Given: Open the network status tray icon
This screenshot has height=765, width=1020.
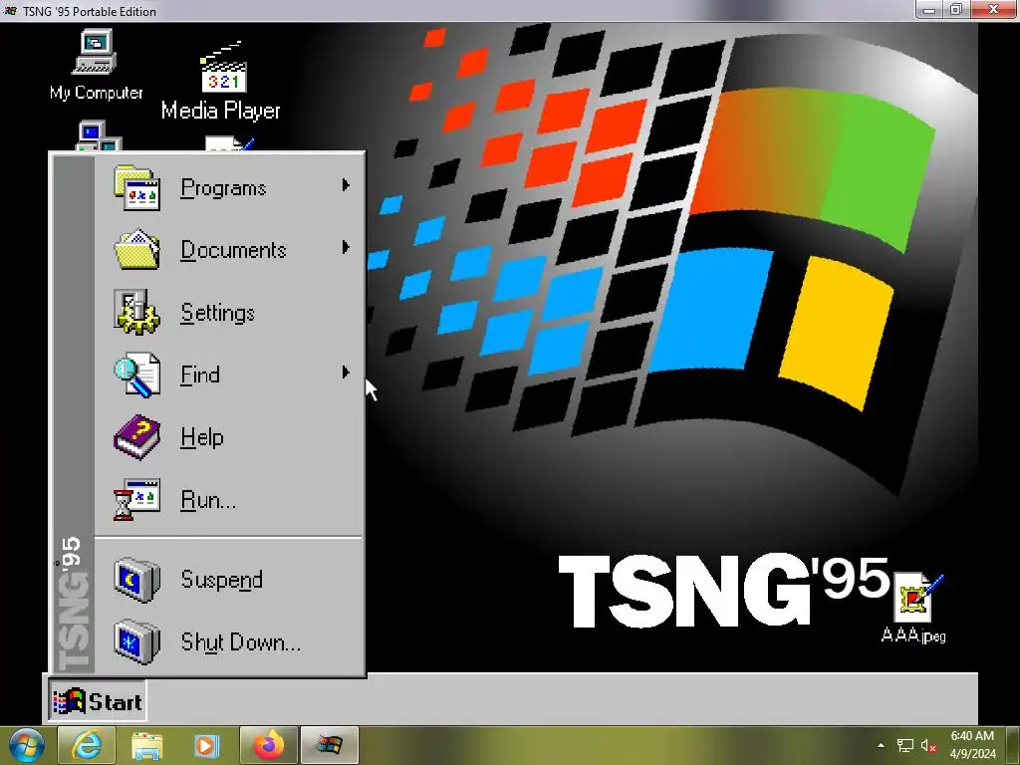Looking at the screenshot, I should pyautogui.click(x=904, y=745).
